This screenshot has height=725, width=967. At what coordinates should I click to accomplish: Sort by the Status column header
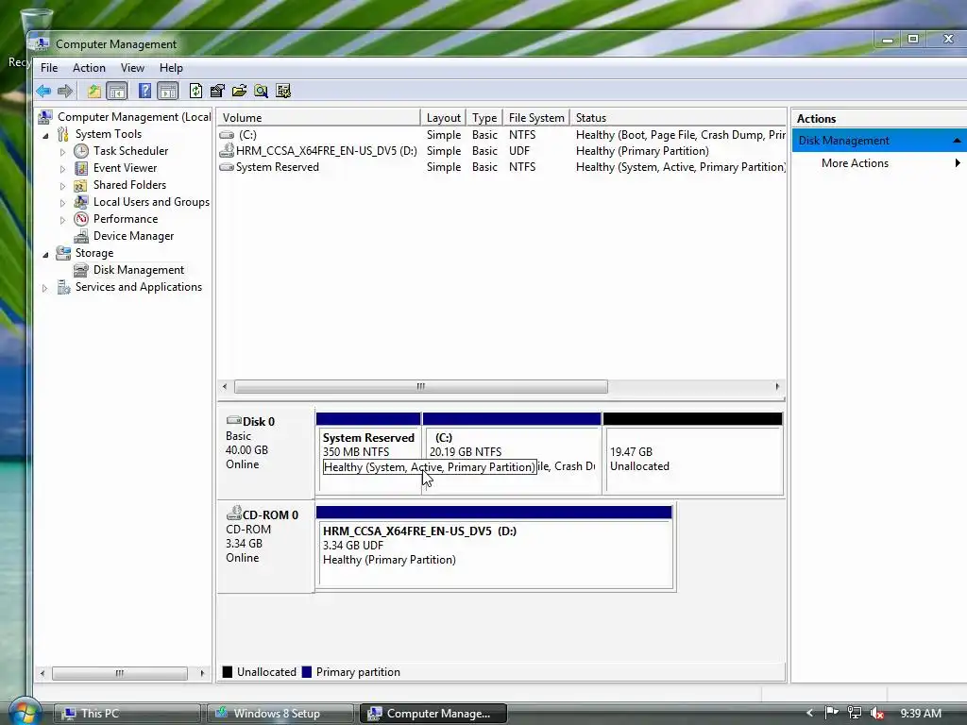(x=678, y=118)
